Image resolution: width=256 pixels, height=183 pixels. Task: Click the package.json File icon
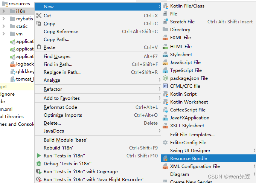point(165,78)
